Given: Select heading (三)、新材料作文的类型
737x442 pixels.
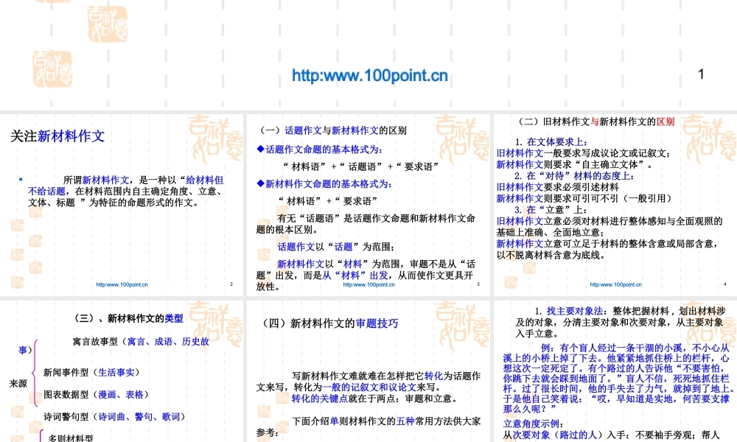Looking at the screenshot, I should click(127, 318).
